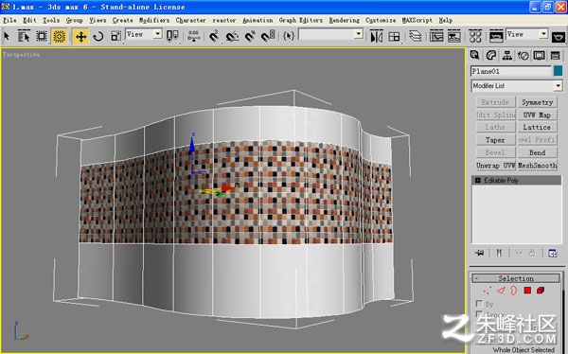This screenshot has height=354, width=568.
Task: Open the Modifiers menu
Action: [x=154, y=20]
